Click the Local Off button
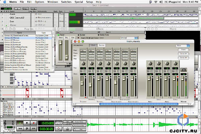This screenshot has width=201, height=134. tap(184, 58)
